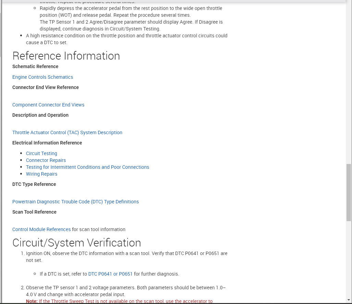Open Powertrain DTC Type Definitions link
The width and height of the screenshot is (352, 304).
pos(75,202)
